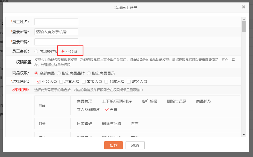This screenshot has height=157, width=253.
Task: Check the 客服人员 role checkbox
Action: (84, 81)
